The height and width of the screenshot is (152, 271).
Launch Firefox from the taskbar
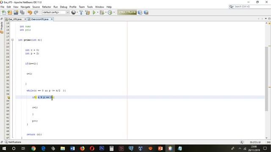point(82,148)
